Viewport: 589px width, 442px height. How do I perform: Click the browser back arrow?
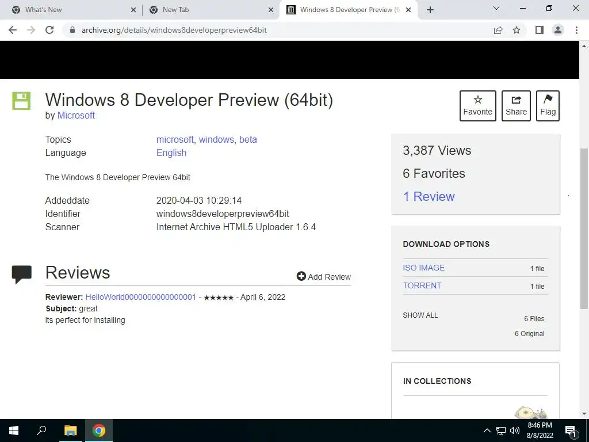pos(13,30)
